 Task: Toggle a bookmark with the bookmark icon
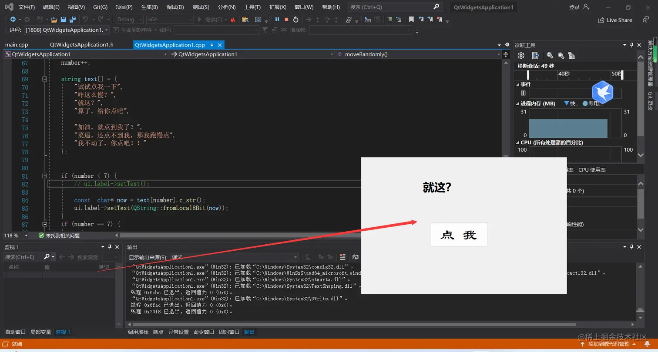411,20
